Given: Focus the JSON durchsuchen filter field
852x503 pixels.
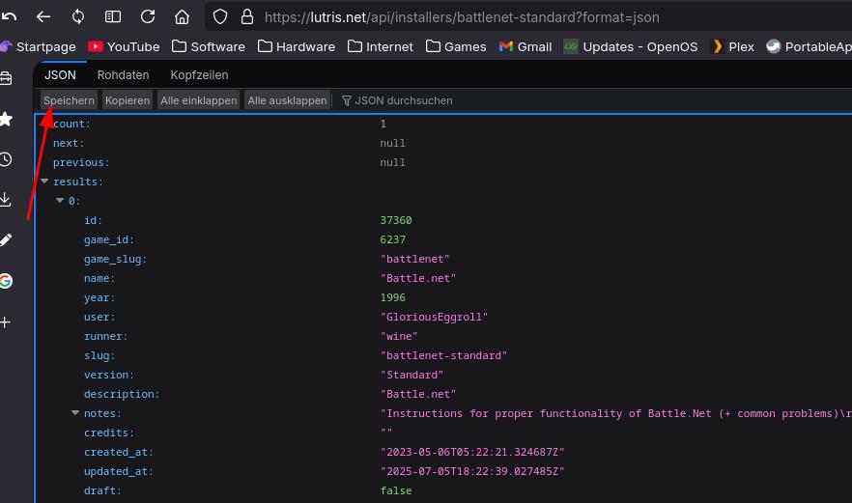Looking at the screenshot, I should 402,100.
